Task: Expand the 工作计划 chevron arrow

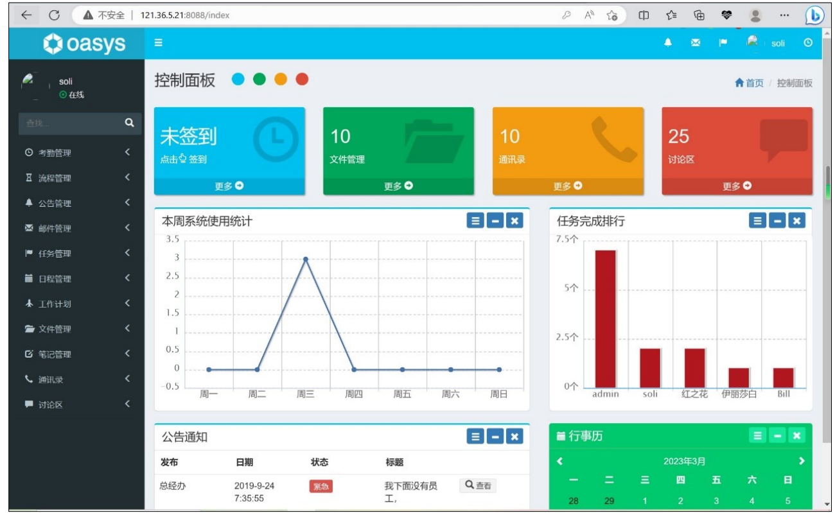Action: 127,303
